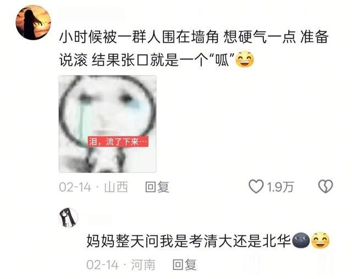This screenshot has height=279, width=352.
Task: Click the second line beginning 说滚 结果张口
Action: click(157, 60)
